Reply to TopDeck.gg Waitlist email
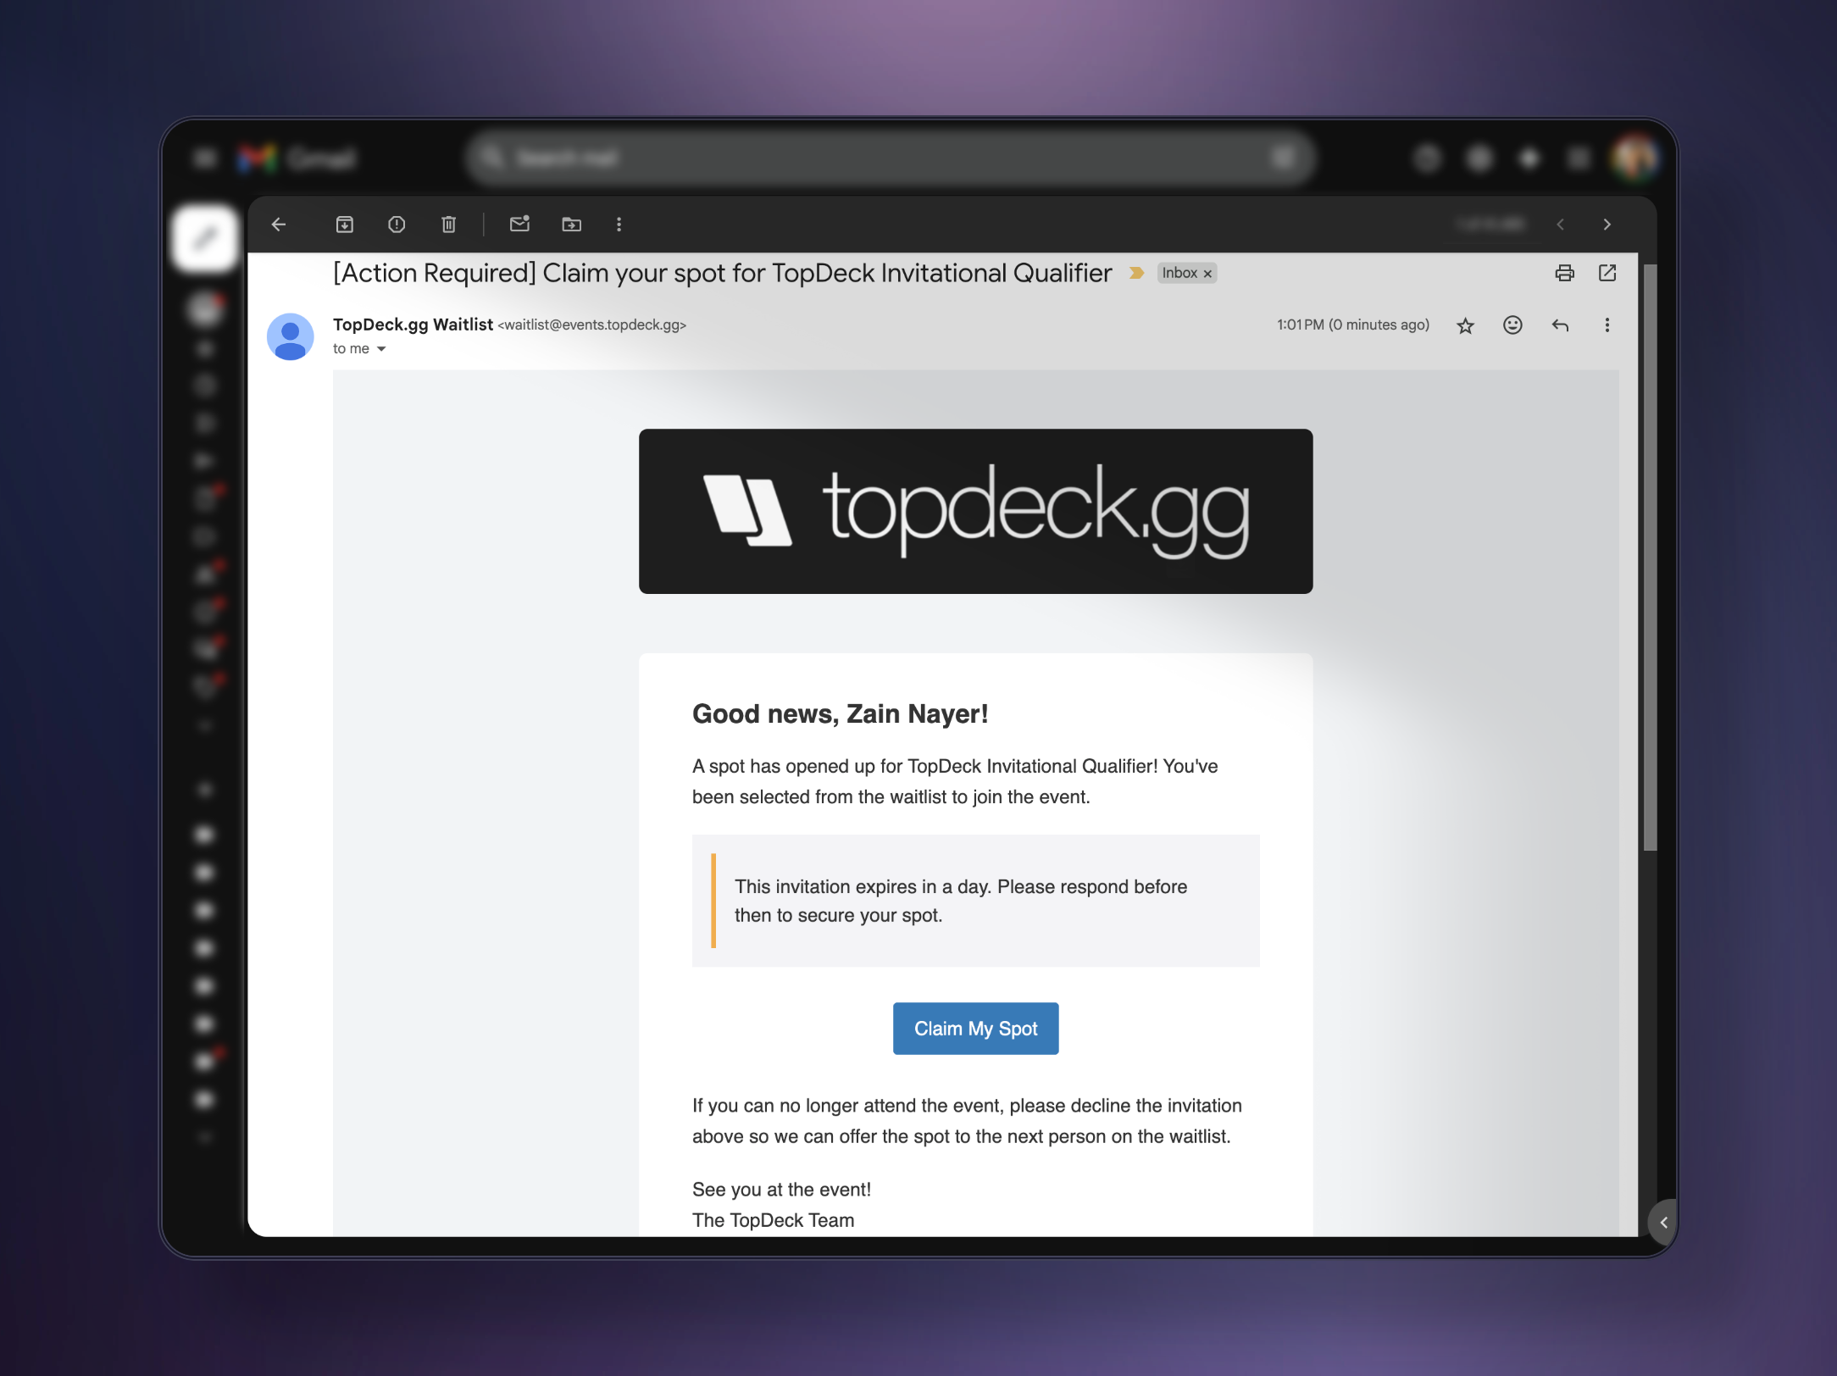 1560,325
